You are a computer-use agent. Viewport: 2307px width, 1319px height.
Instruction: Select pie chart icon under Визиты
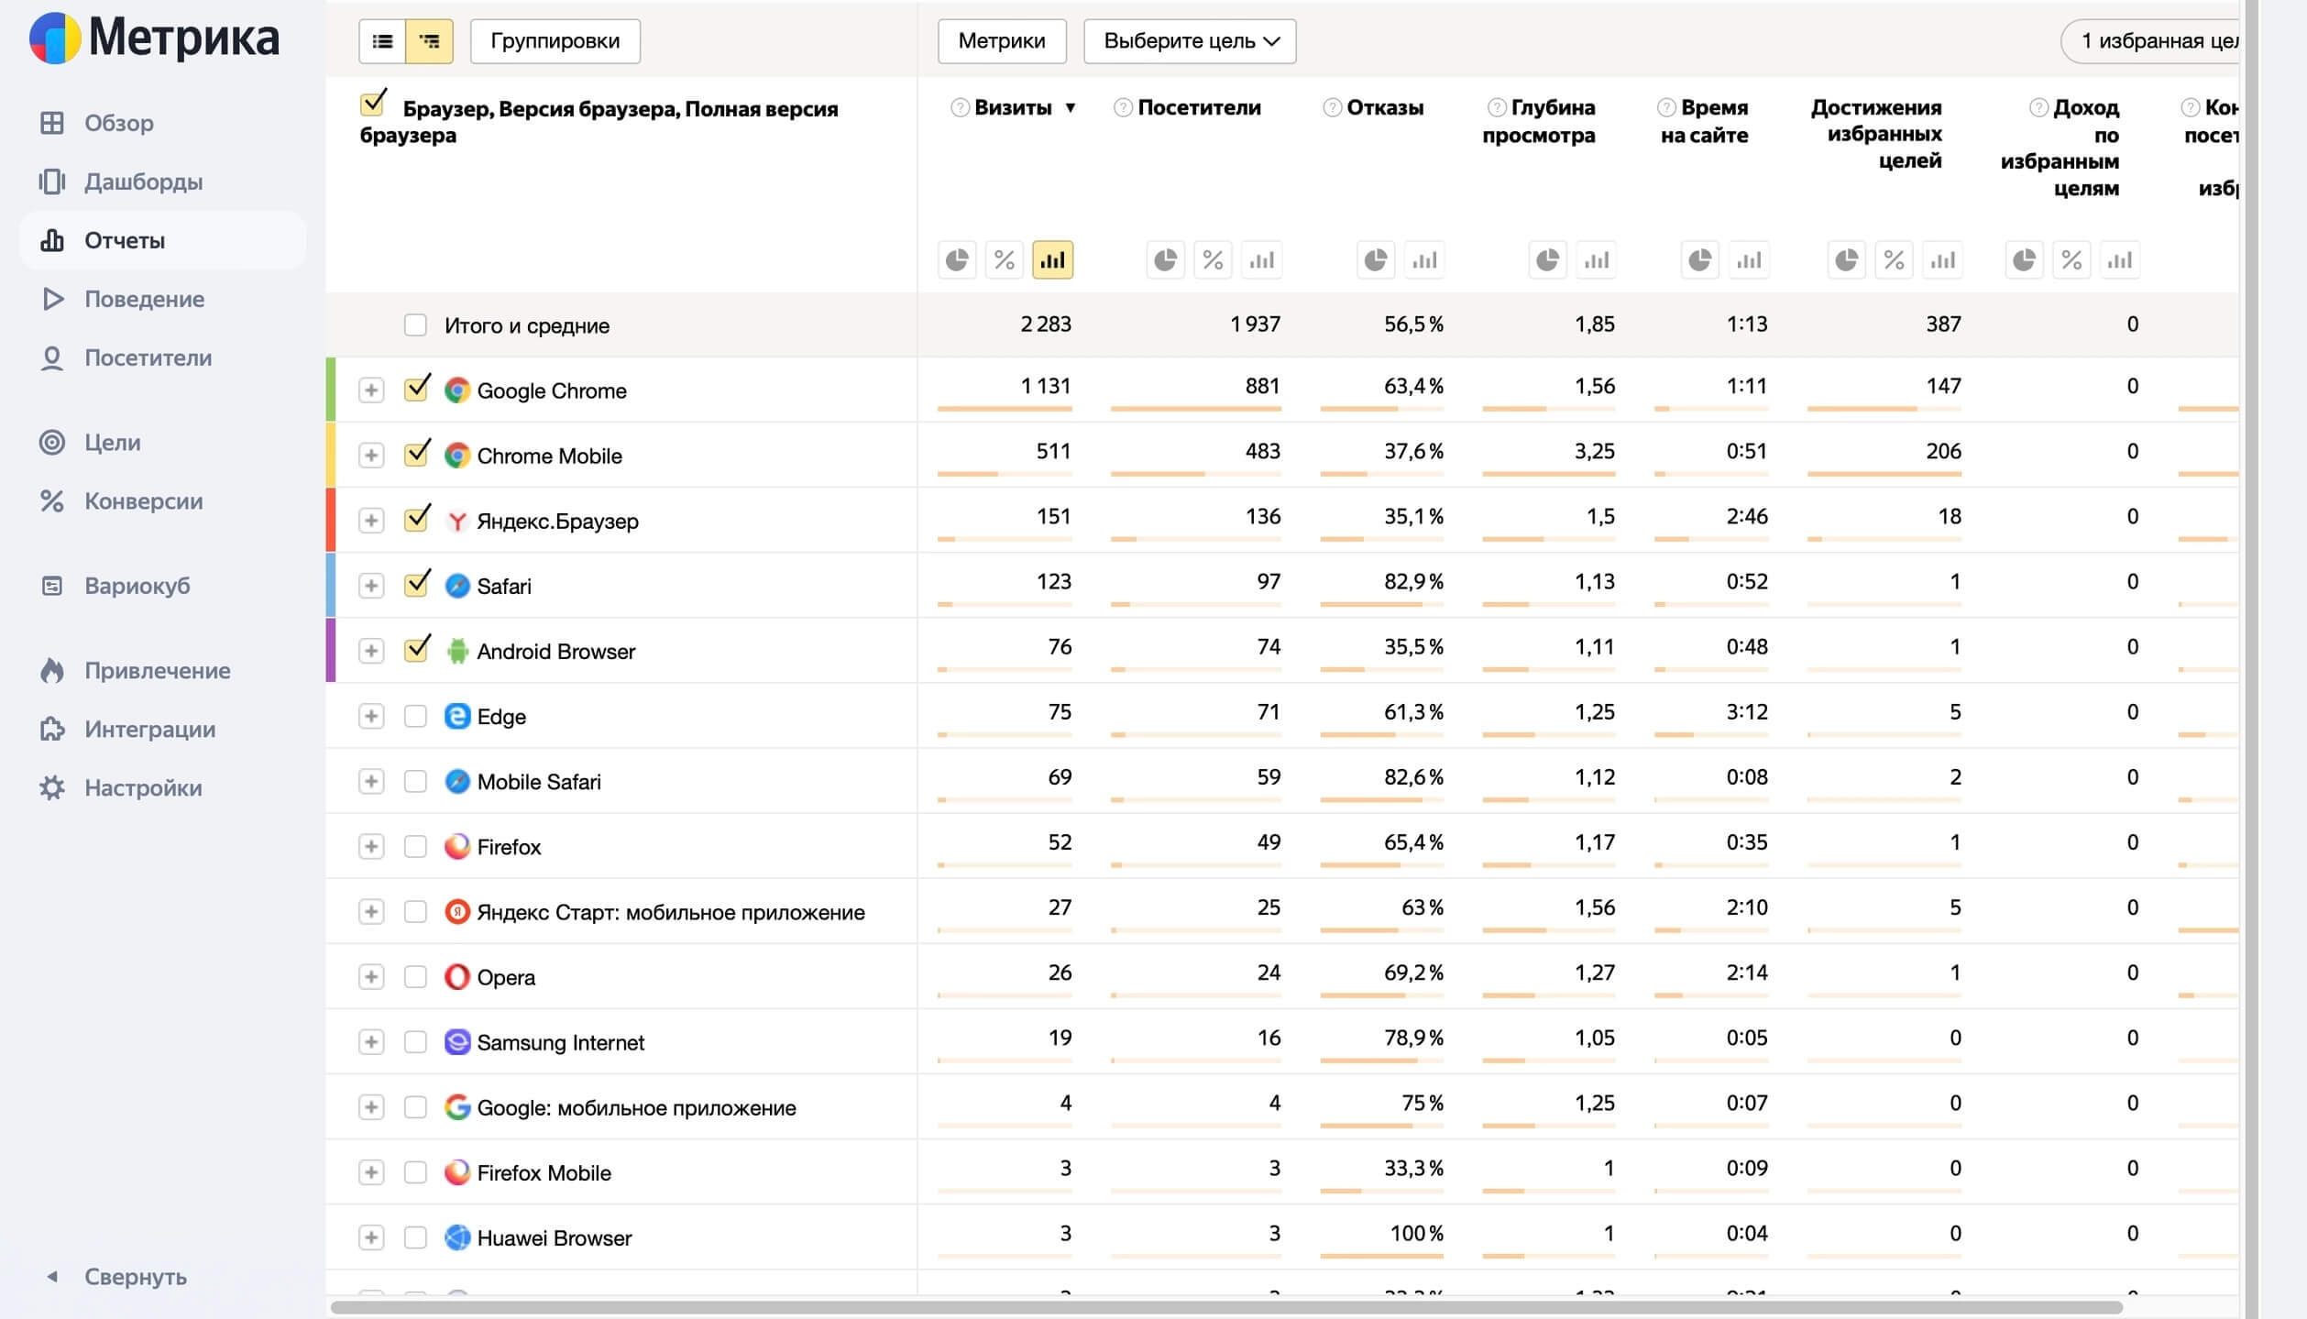click(957, 260)
